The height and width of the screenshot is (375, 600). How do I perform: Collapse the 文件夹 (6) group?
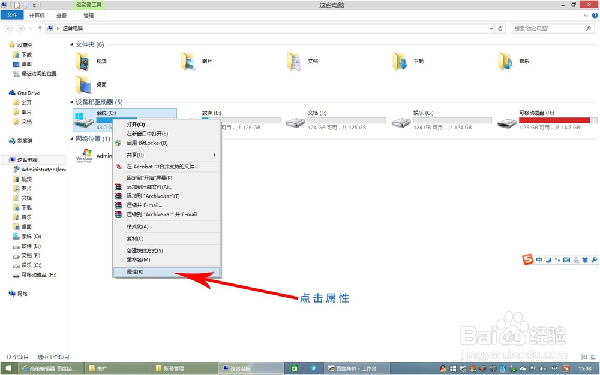pyautogui.click(x=71, y=45)
